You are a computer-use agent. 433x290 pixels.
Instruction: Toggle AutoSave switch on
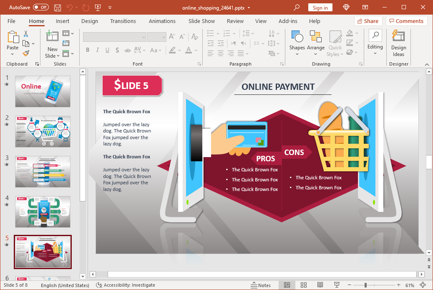40,8
